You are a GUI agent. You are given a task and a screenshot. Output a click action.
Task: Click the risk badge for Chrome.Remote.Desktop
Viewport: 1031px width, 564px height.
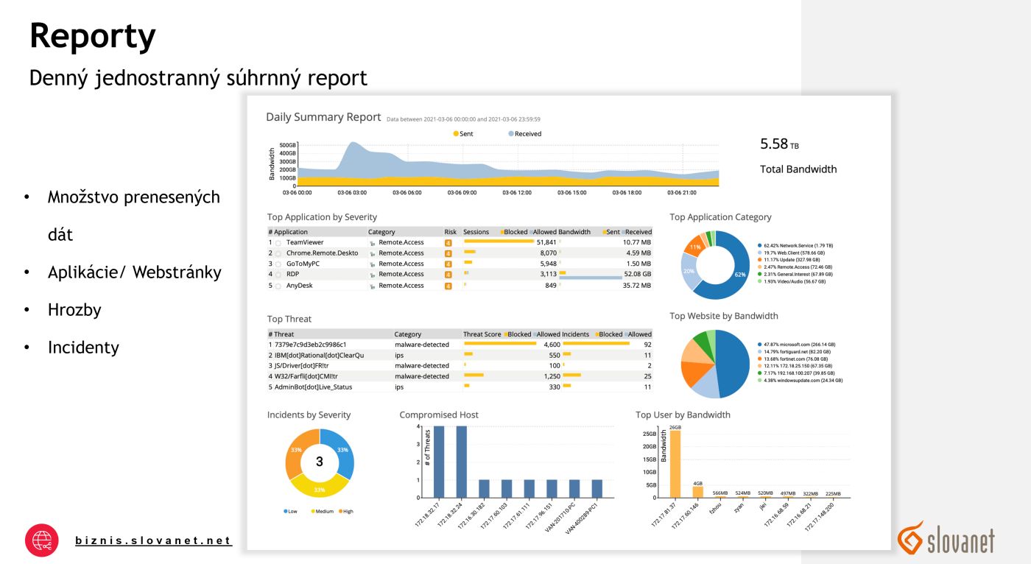click(x=448, y=253)
